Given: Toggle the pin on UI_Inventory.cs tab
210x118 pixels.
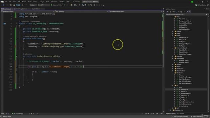Looking at the screenshot, I should coord(13,9).
